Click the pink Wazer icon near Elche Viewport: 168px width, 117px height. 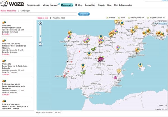point(115,78)
